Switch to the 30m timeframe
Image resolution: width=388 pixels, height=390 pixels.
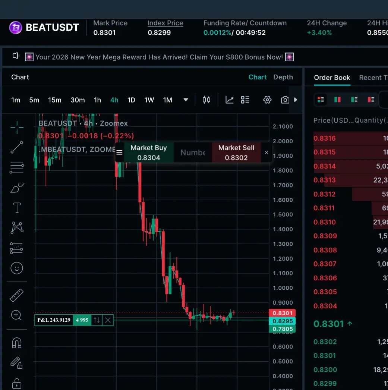(78, 100)
